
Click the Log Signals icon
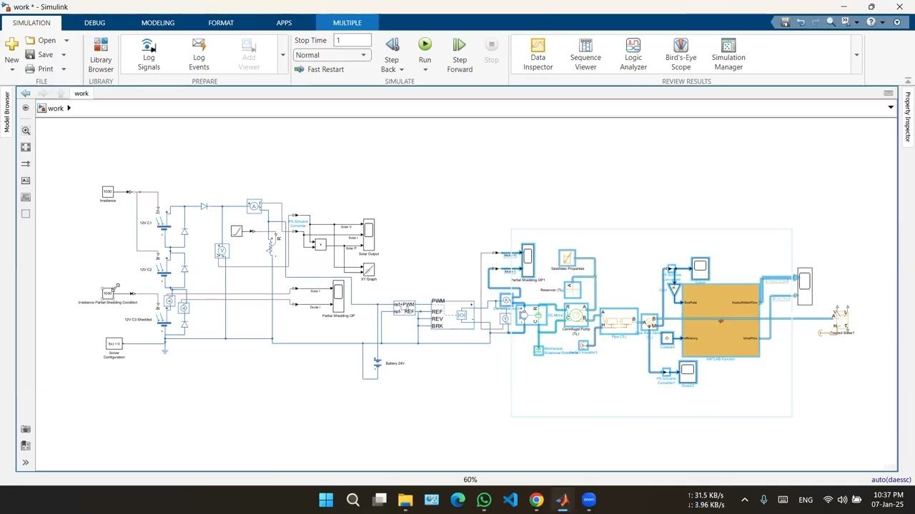(x=149, y=46)
